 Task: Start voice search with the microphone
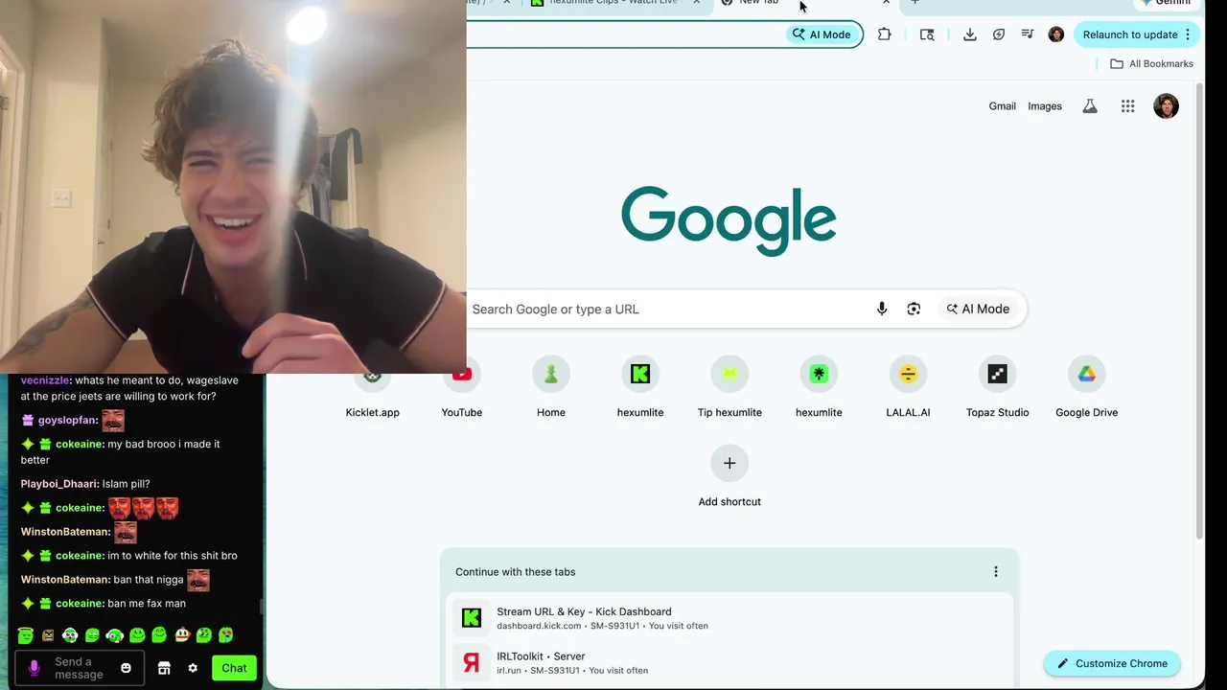[x=882, y=309]
